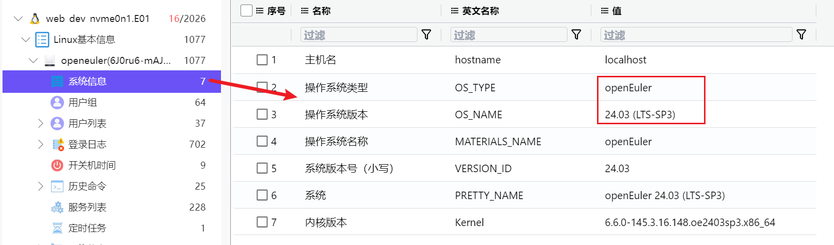Click the Linux基本信息 list icon
This screenshot has height=245, width=834.
pyautogui.click(x=42, y=39)
